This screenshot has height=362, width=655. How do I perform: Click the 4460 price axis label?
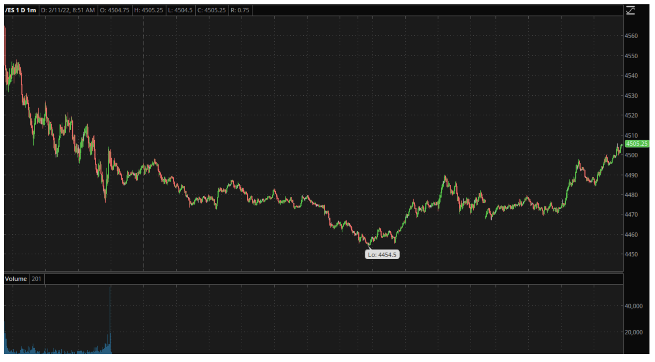631,234
